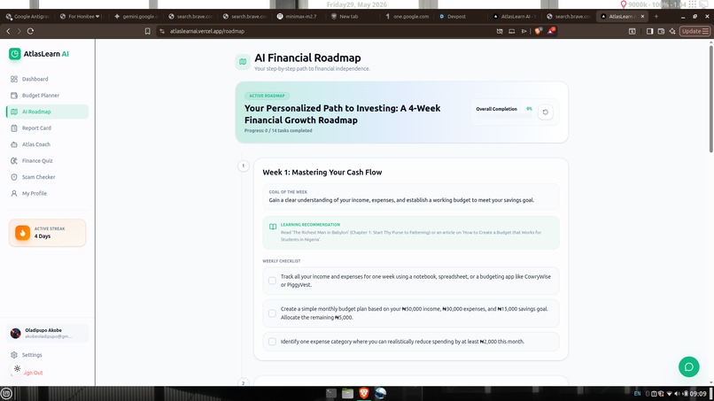Screen dimensions: 714x401
Task: Select AI Roadmap sidebar entry
Action: coord(47,112)
